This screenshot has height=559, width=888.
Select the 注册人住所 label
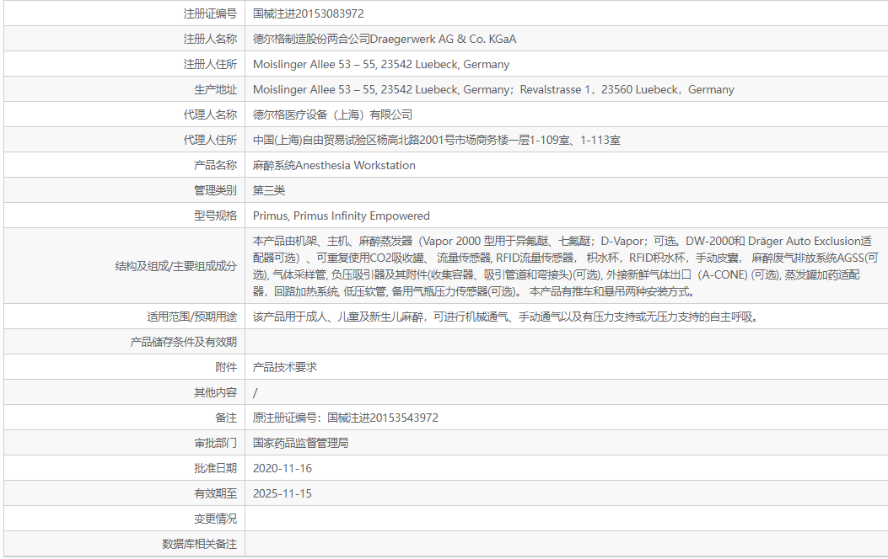(x=209, y=65)
